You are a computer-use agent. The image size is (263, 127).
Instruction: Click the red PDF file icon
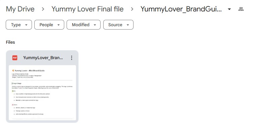[15, 58]
